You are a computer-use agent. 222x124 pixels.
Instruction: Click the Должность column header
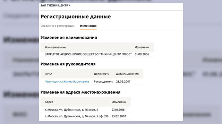pos(101,74)
